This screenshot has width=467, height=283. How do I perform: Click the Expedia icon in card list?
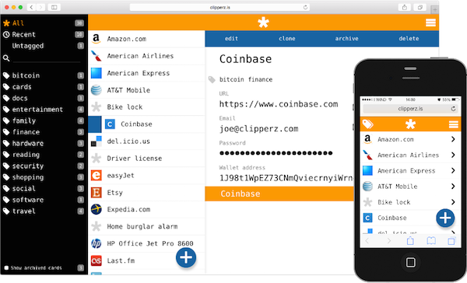(x=97, y=209)
